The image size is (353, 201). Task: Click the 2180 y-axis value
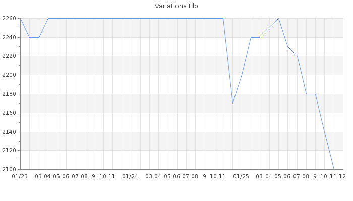point(9,94)
